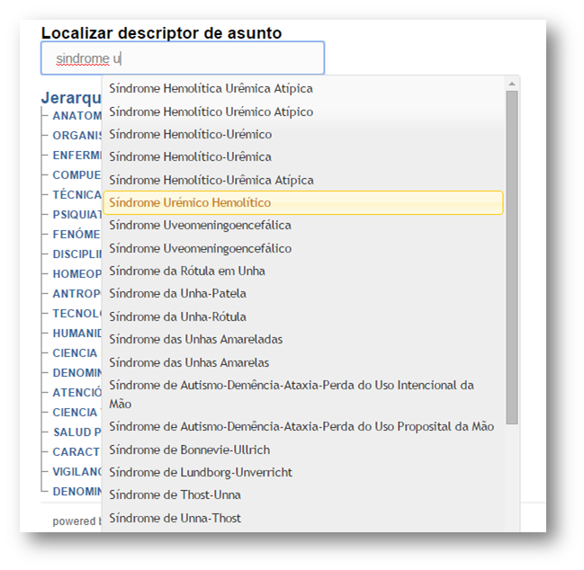Open the HOMEOP hierarchy category
Screen dimensions: 584x570
pos(77,274)
